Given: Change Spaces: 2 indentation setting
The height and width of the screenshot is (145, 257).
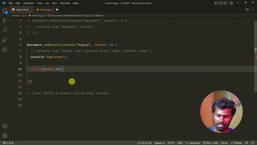Looking at the screenshot, I should coord(159,143).
